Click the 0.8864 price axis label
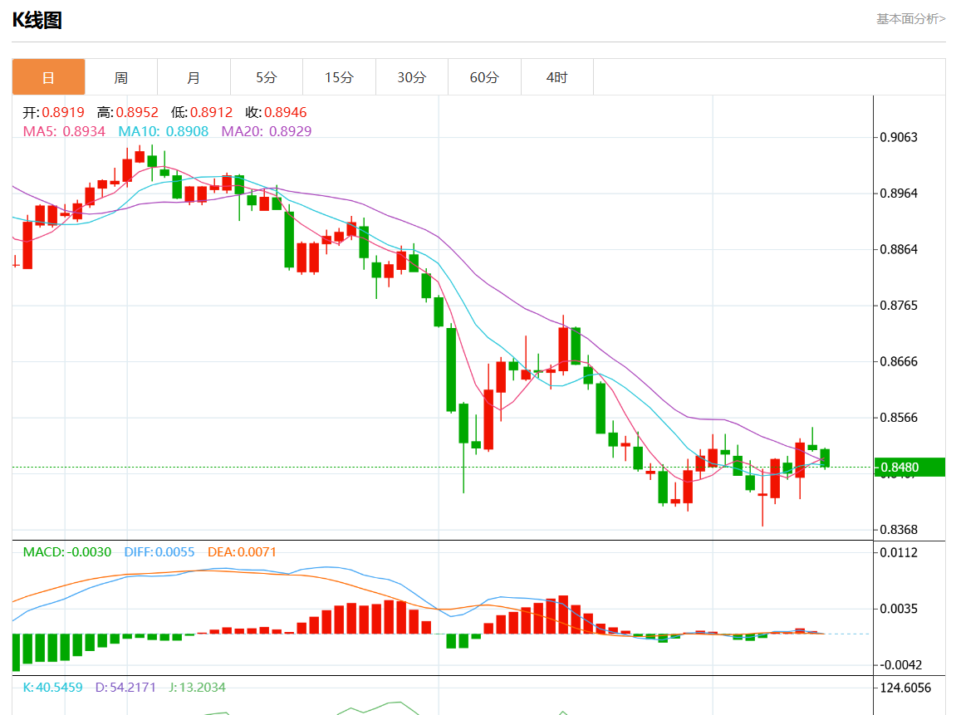Viewport: 956px width, 715px height. tap(899, 249)
